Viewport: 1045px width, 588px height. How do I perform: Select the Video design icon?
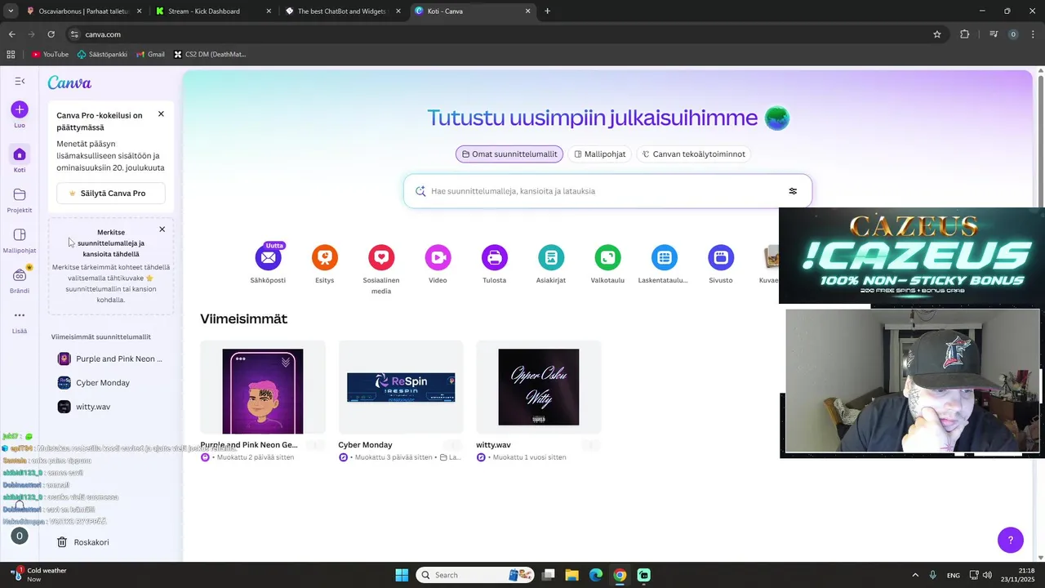438,258
